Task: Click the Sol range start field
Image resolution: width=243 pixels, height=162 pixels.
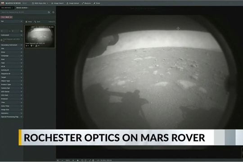Action: tap(4, 31)
